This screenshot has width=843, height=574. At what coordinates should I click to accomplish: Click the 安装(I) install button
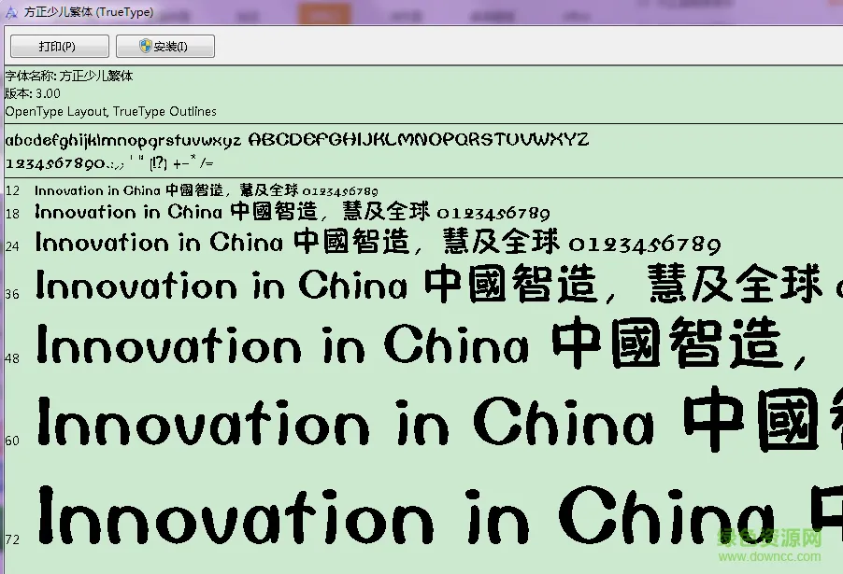click(x=165, y=46)
